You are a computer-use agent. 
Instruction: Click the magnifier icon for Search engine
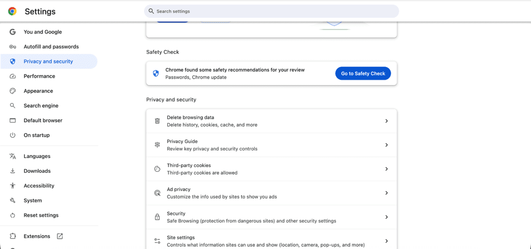click(13, 106)
